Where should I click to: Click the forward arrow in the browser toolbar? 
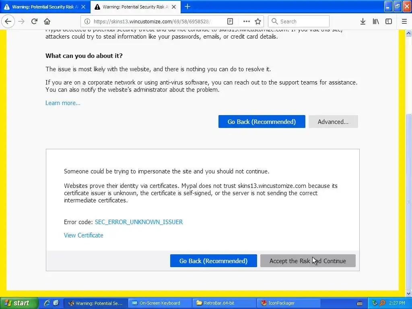[x=21, y=21]
